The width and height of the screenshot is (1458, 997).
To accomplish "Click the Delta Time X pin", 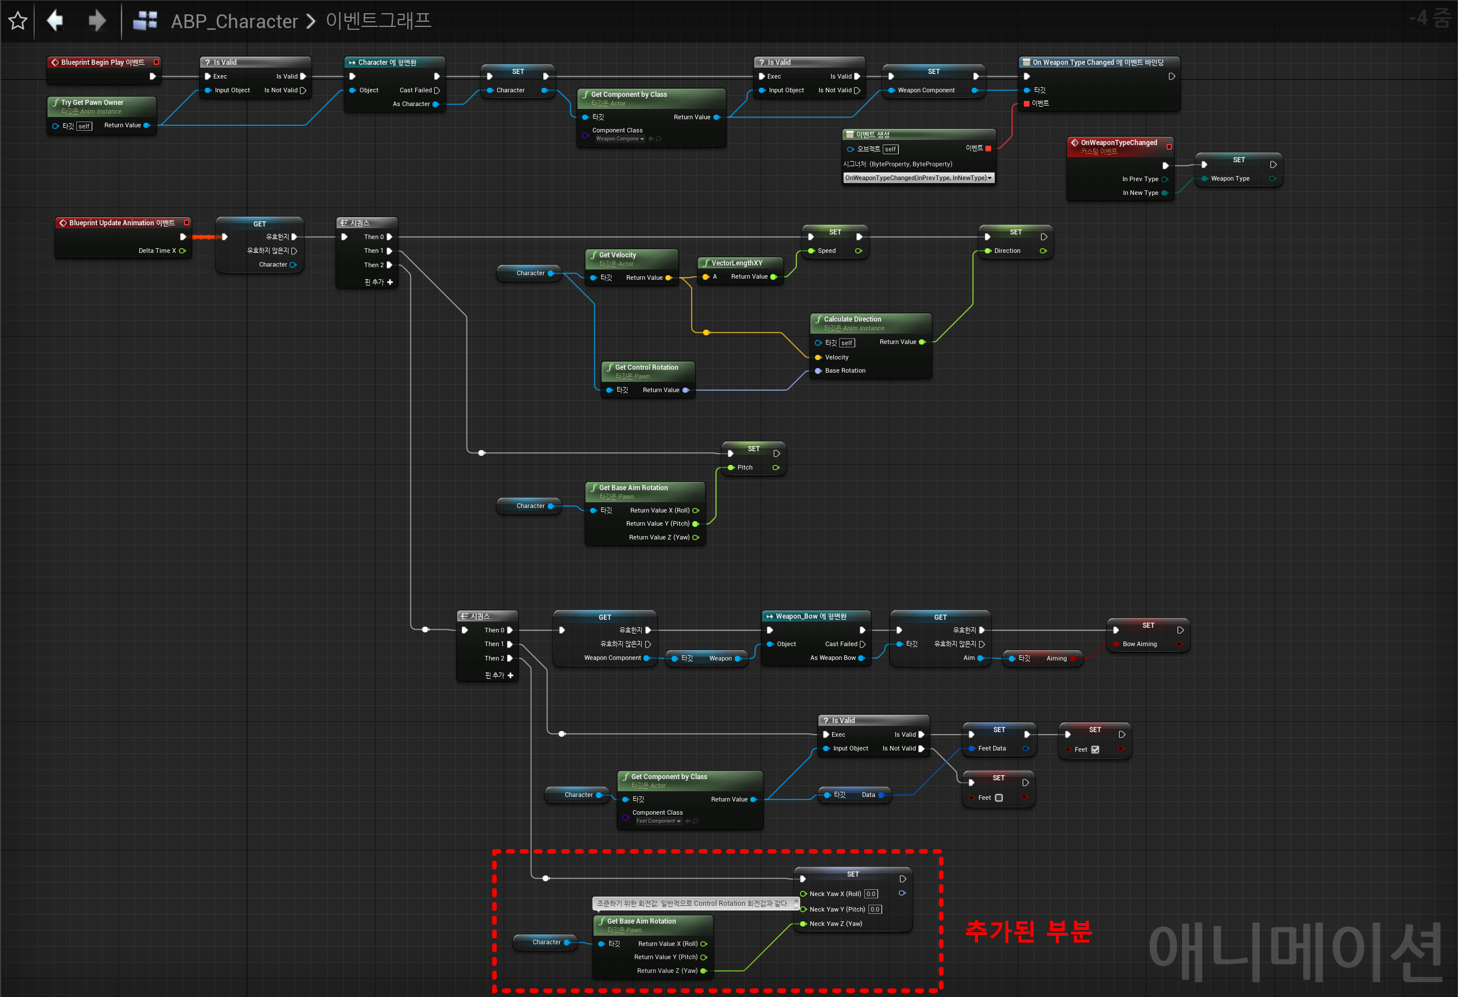I will tap(182, 251).
